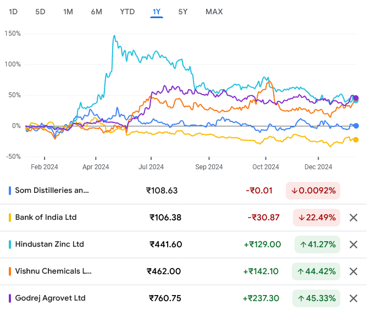
Task: Click the purple endpoint dot on chart
Action: click(x=355, y=98)
